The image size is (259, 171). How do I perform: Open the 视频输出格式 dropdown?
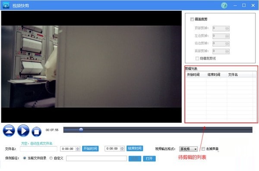coord(189,149)
